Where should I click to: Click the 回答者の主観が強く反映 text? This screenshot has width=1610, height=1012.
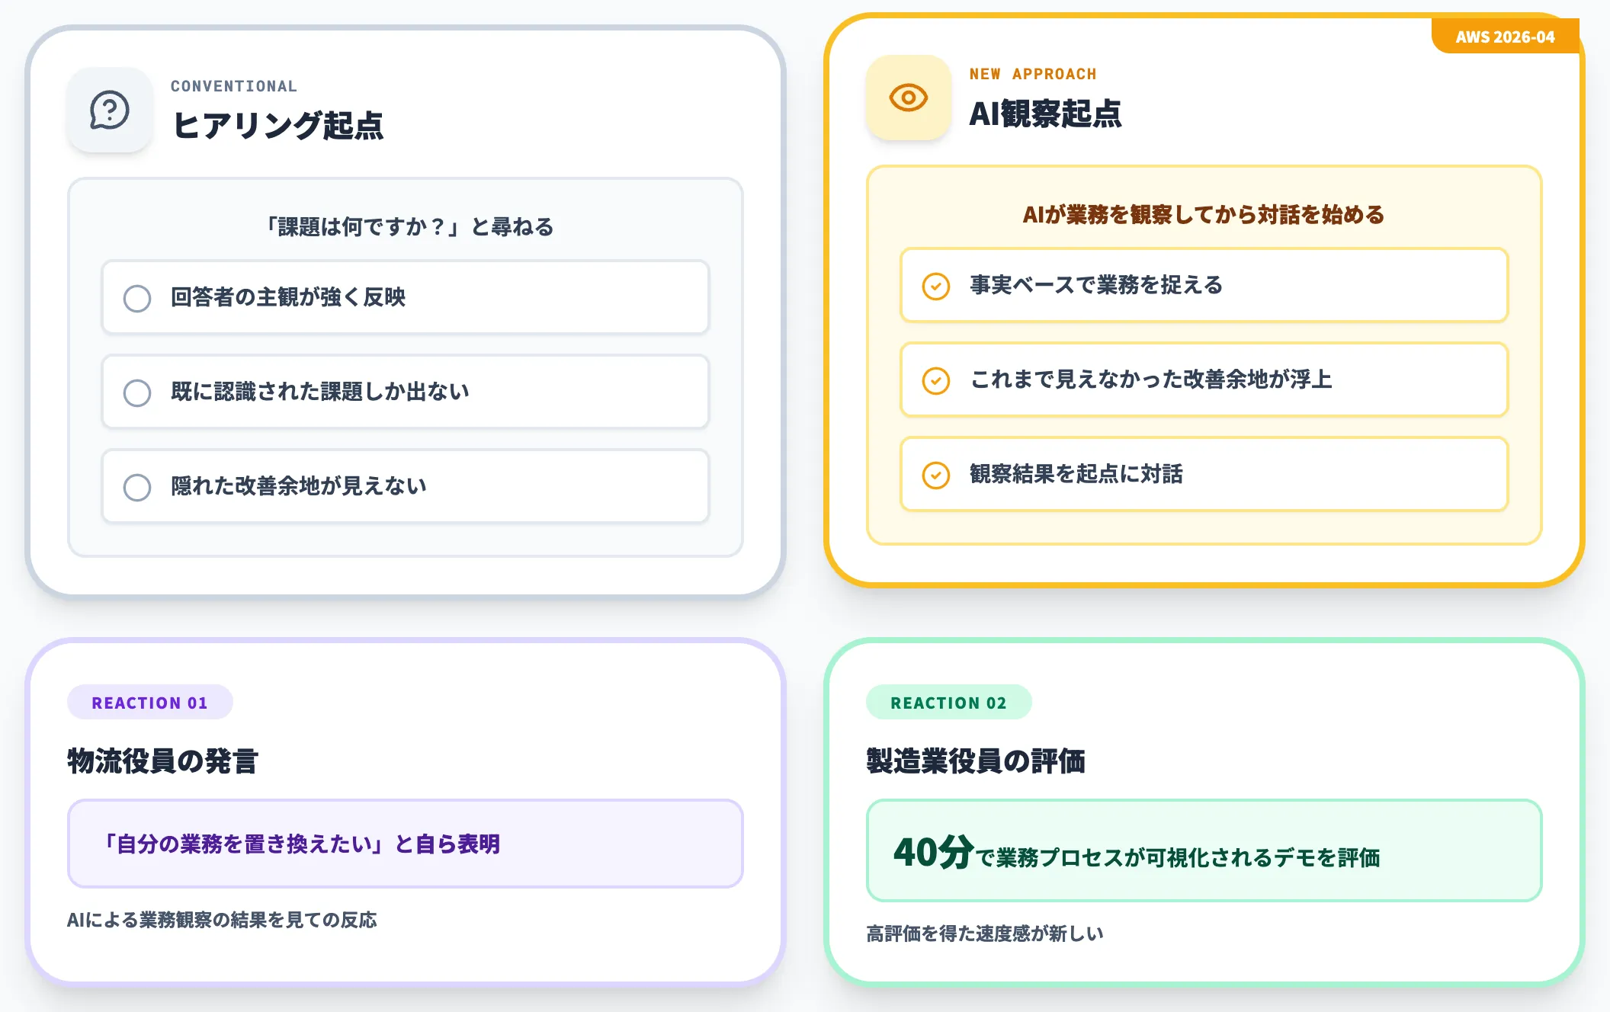tap(288, 297)
